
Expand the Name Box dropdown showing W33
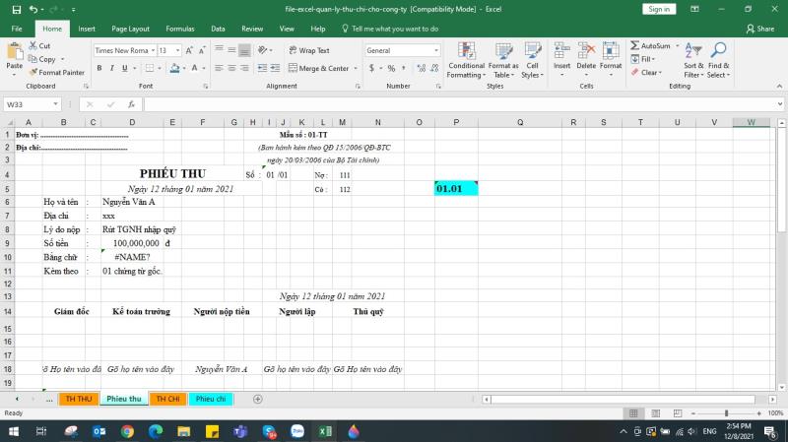(56, 104)
